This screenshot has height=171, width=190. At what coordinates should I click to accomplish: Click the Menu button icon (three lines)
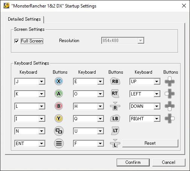[59, 143]
